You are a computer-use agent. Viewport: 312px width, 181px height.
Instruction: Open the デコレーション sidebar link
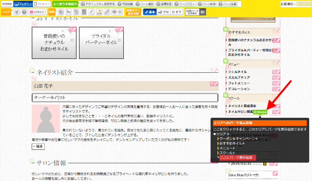(x=239, y=89)
